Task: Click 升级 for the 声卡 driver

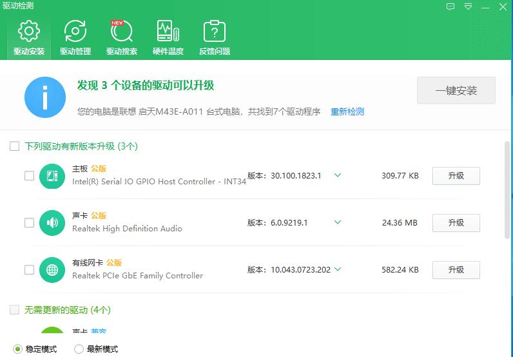Action: [456, 223]
